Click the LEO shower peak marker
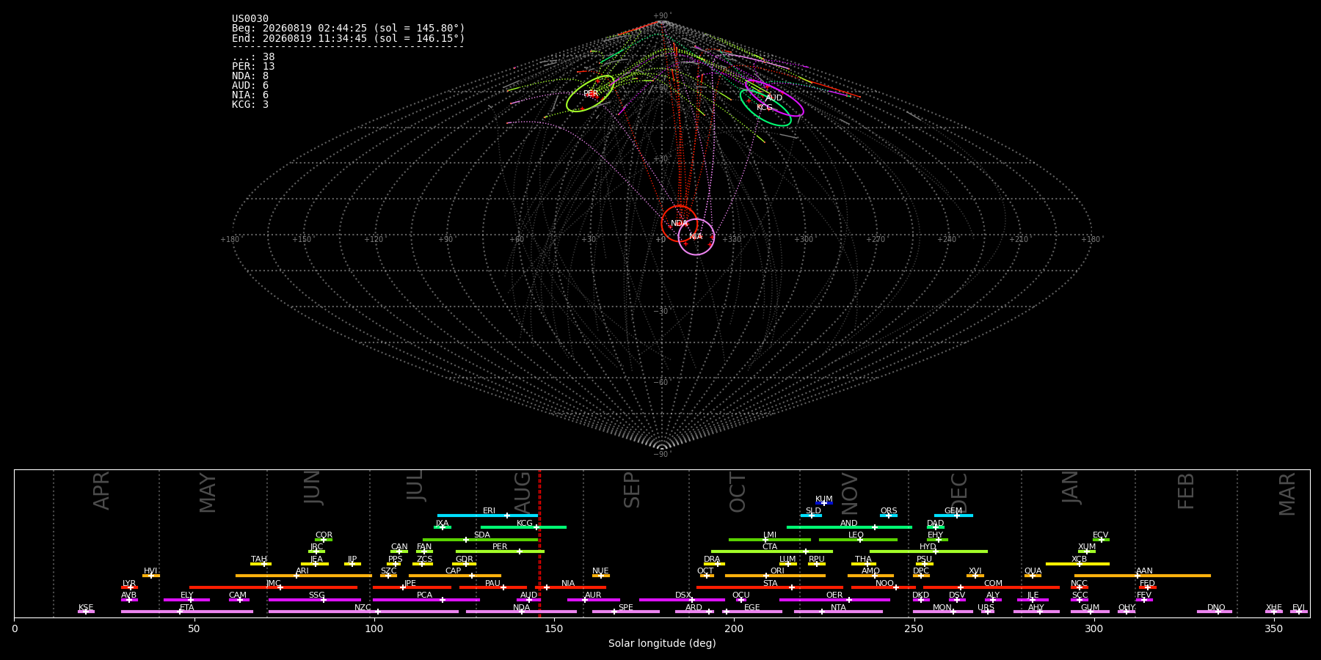This screenshot has width=1321, height=660. point(860,540)
